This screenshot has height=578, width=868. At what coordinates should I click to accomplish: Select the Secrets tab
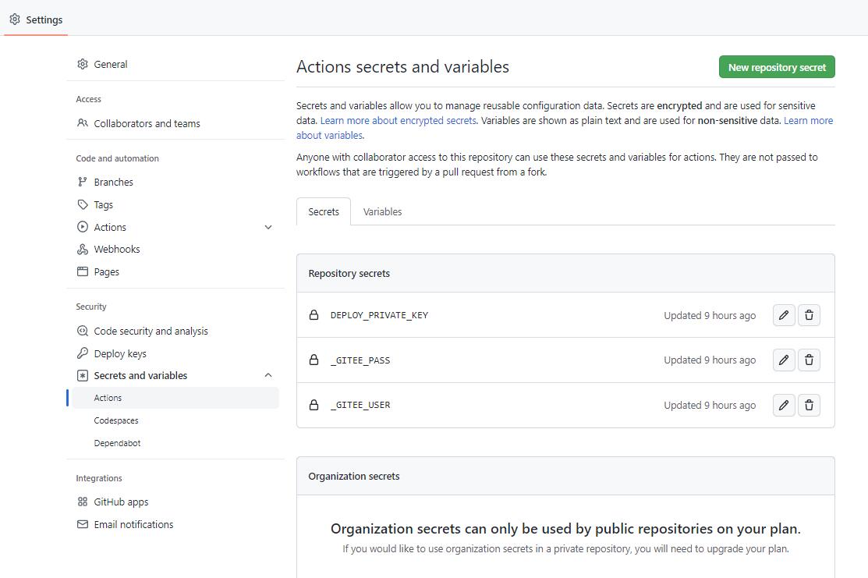(x=324, y=211)
